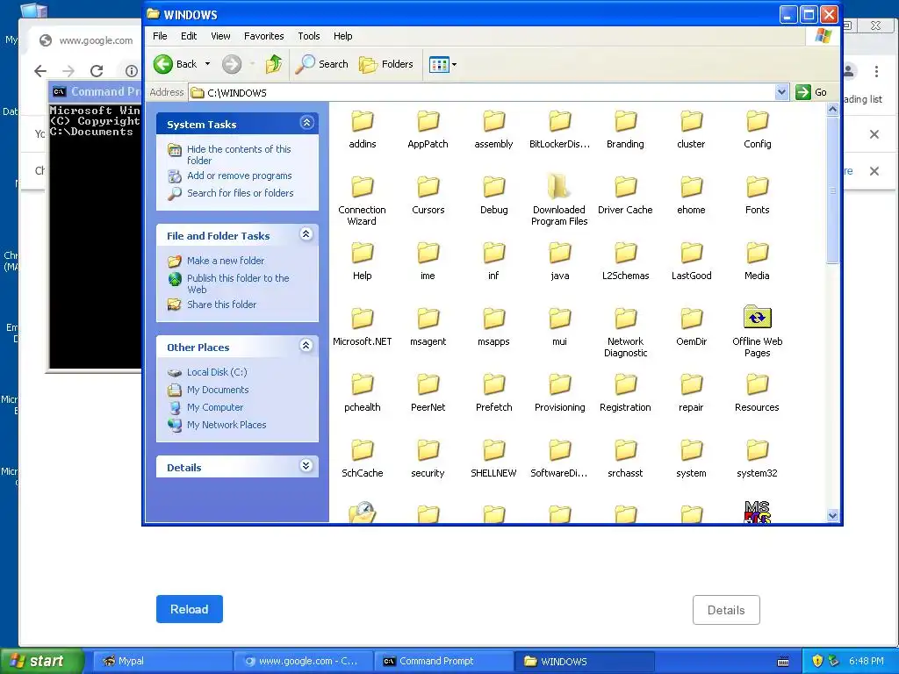Click the Go button beside address bar
The width and height of the screenshot is (899, 674).
click(x=811, y=92)
